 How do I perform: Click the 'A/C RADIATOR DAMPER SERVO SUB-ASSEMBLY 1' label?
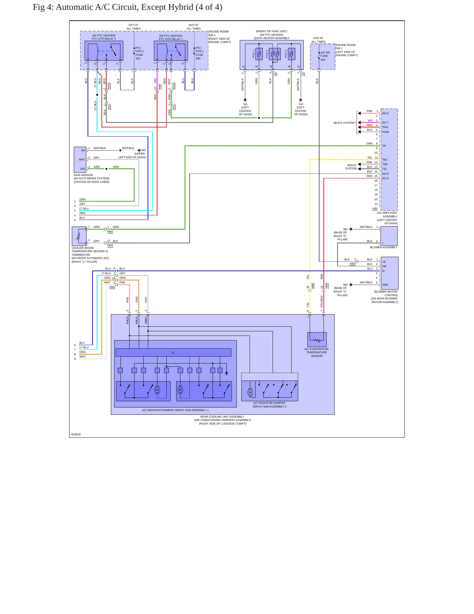pyautogui.click(x=175, y=410)
